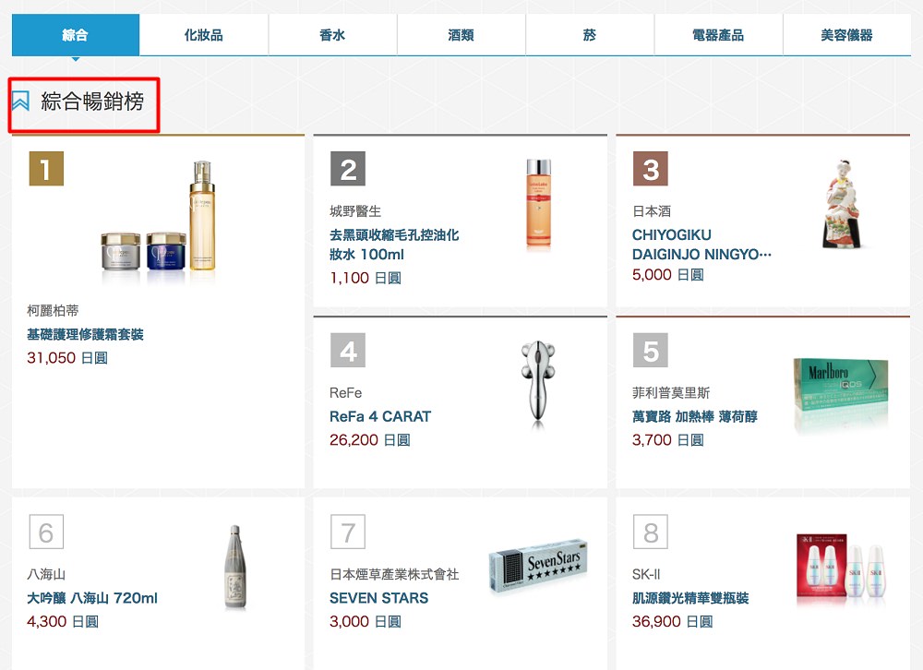Open the SEVEN STARS product link
Image resolution: width=923 pixels, height=670 pixels.
pyautogui.click(x=379, y=598)
